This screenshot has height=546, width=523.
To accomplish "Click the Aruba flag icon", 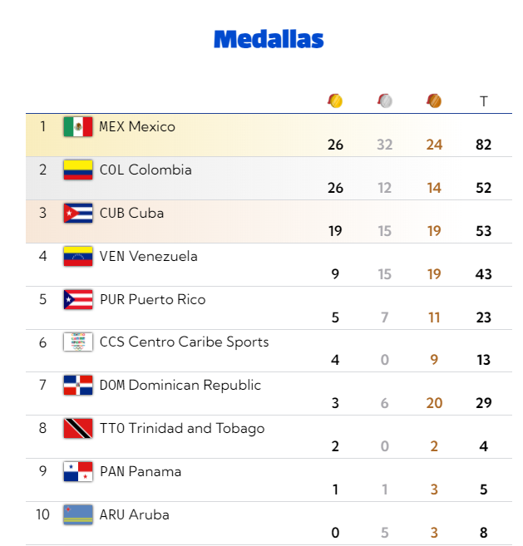I will (78, 515).
